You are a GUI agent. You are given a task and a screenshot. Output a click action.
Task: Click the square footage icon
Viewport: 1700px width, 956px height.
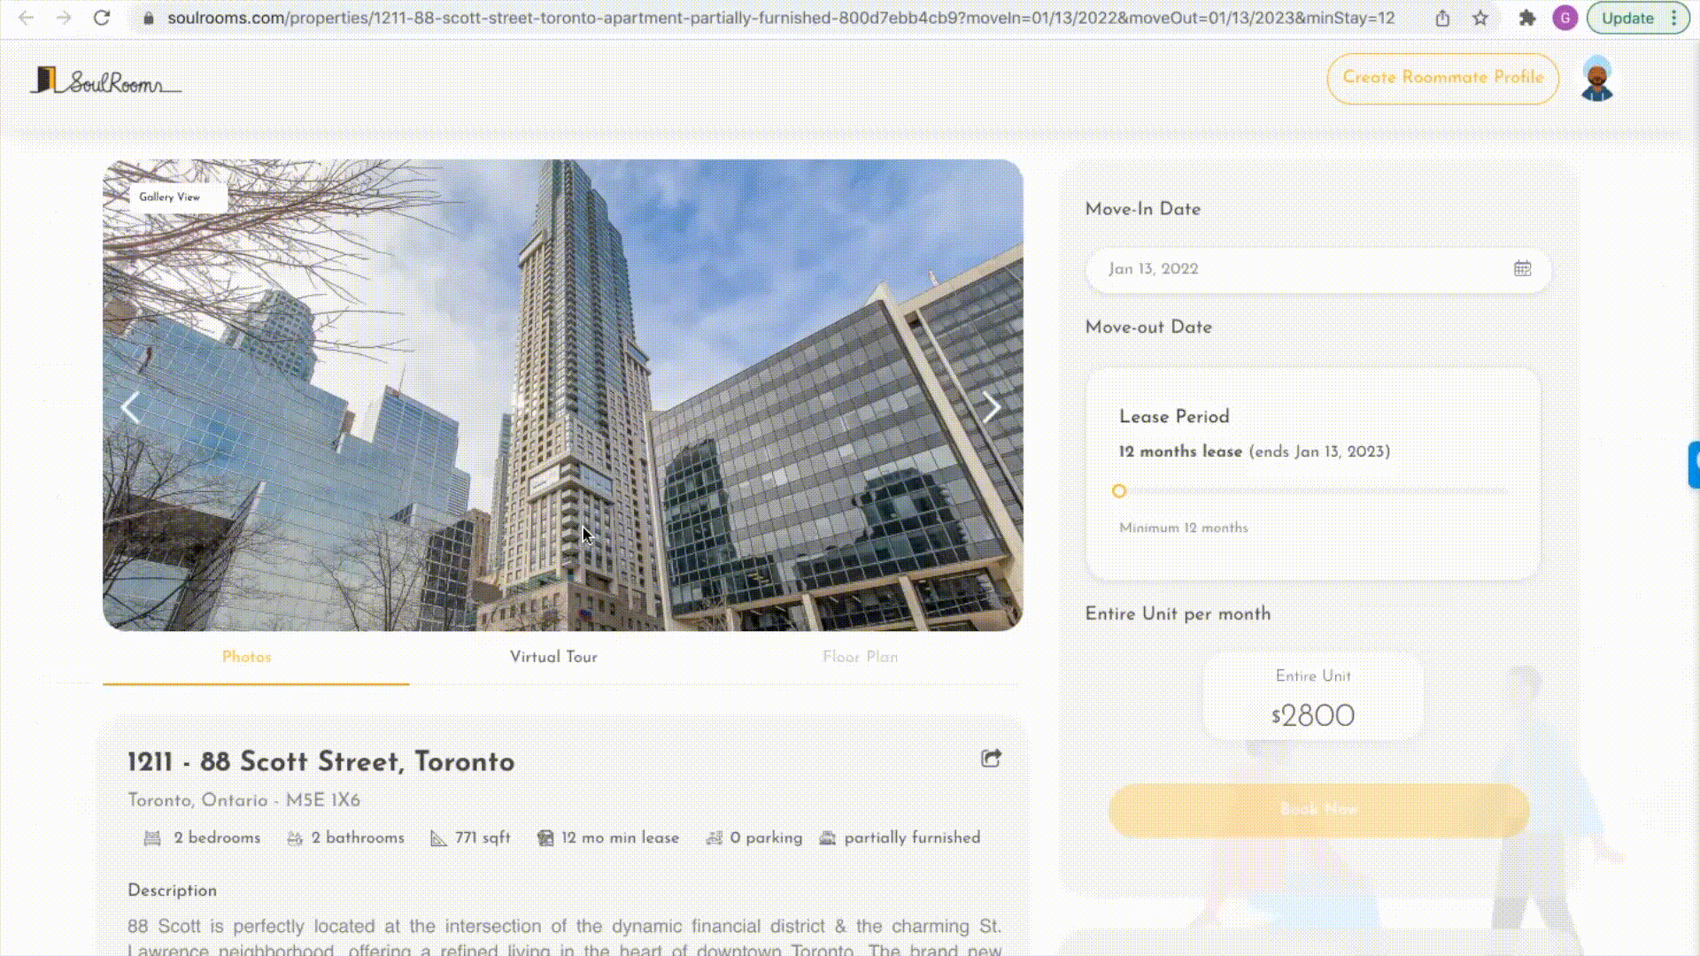click(x=438, y=838)
